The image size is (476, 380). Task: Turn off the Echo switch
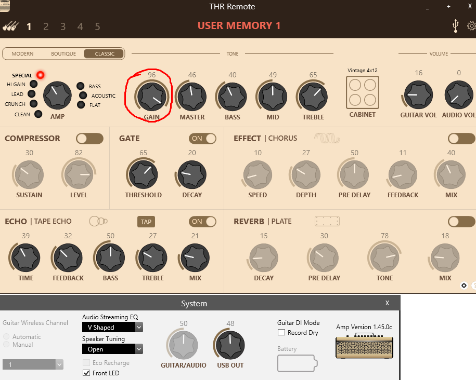point(202,222)
